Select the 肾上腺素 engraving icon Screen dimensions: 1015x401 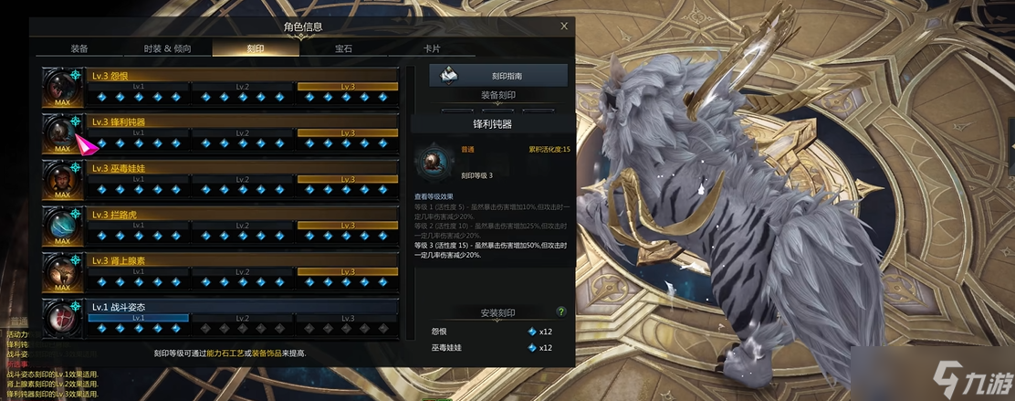(x=62, y=272)
